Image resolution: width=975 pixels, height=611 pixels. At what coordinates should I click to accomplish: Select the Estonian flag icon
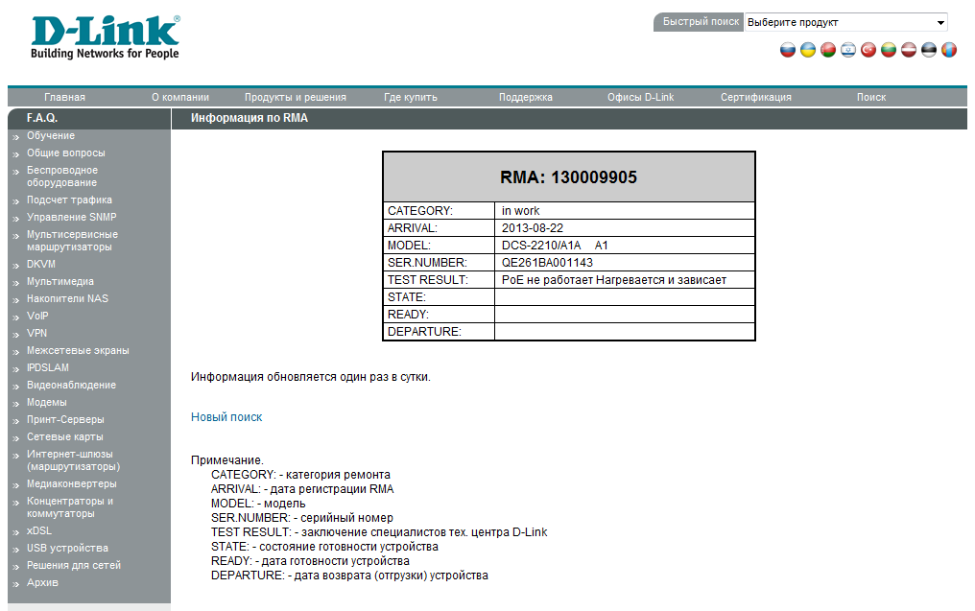[x=929, y=50]
